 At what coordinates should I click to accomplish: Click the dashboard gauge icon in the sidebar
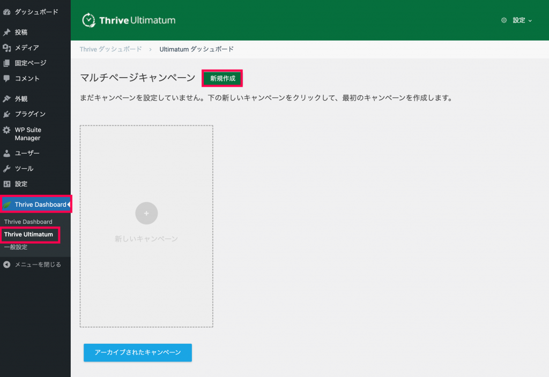tap(6, 12)
